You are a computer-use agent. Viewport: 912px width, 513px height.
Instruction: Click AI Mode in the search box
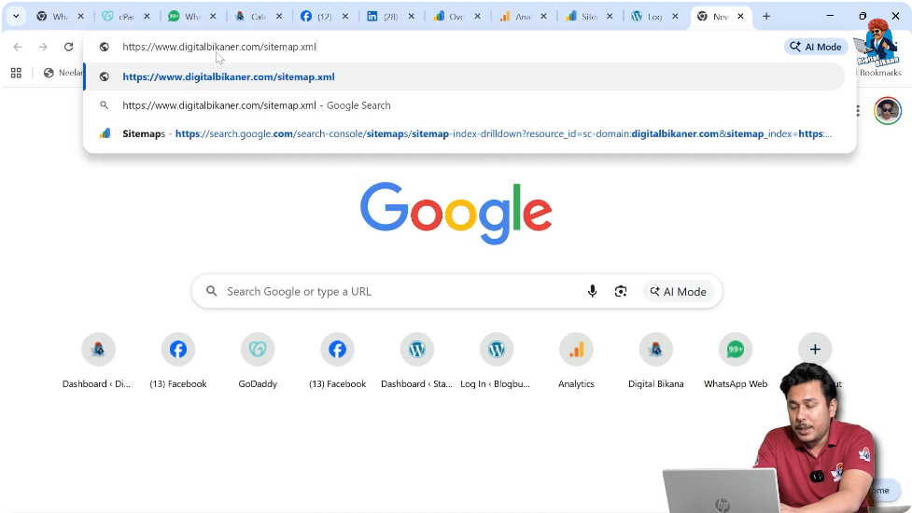click(x=679, y=292)
